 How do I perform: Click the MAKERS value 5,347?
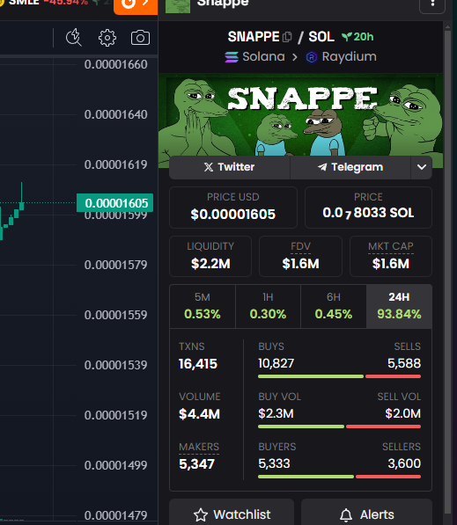tap(196, 464)
